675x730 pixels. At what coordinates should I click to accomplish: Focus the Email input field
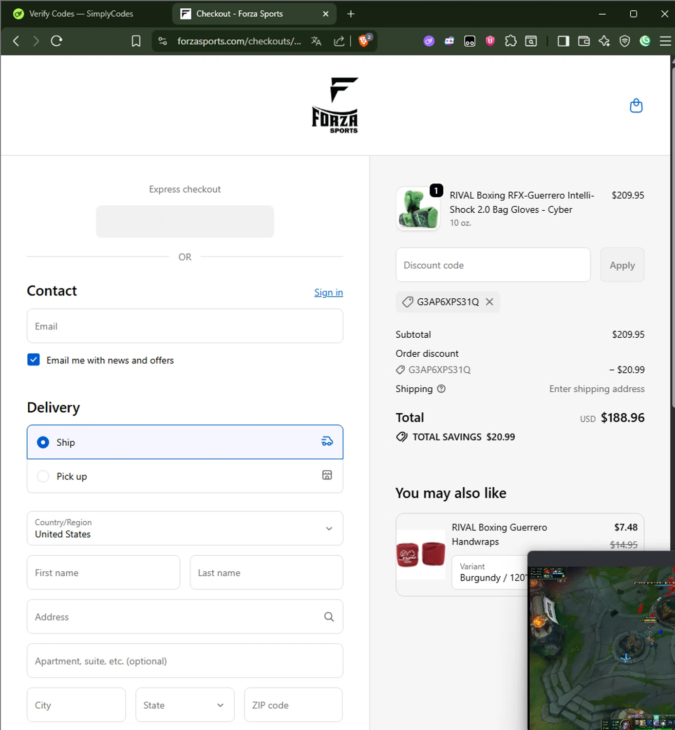coord(185,326)
